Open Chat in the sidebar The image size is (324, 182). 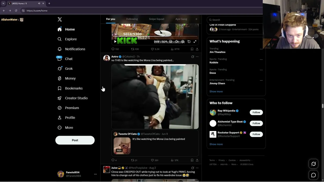tap(65, 59)
